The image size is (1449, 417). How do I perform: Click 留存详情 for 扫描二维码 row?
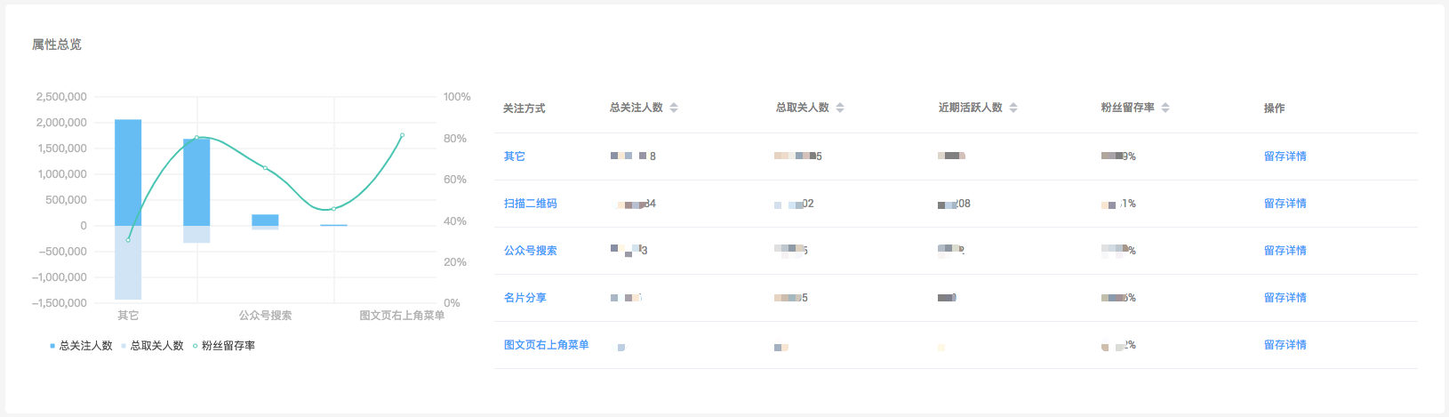(1285, 204)
